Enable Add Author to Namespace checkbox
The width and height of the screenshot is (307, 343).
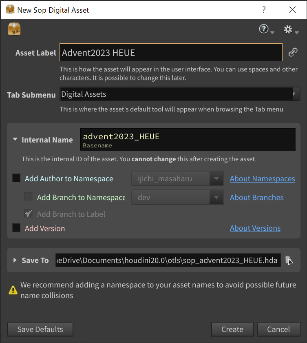16,178
